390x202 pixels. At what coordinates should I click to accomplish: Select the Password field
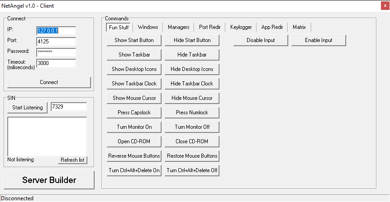click(56, 52)
